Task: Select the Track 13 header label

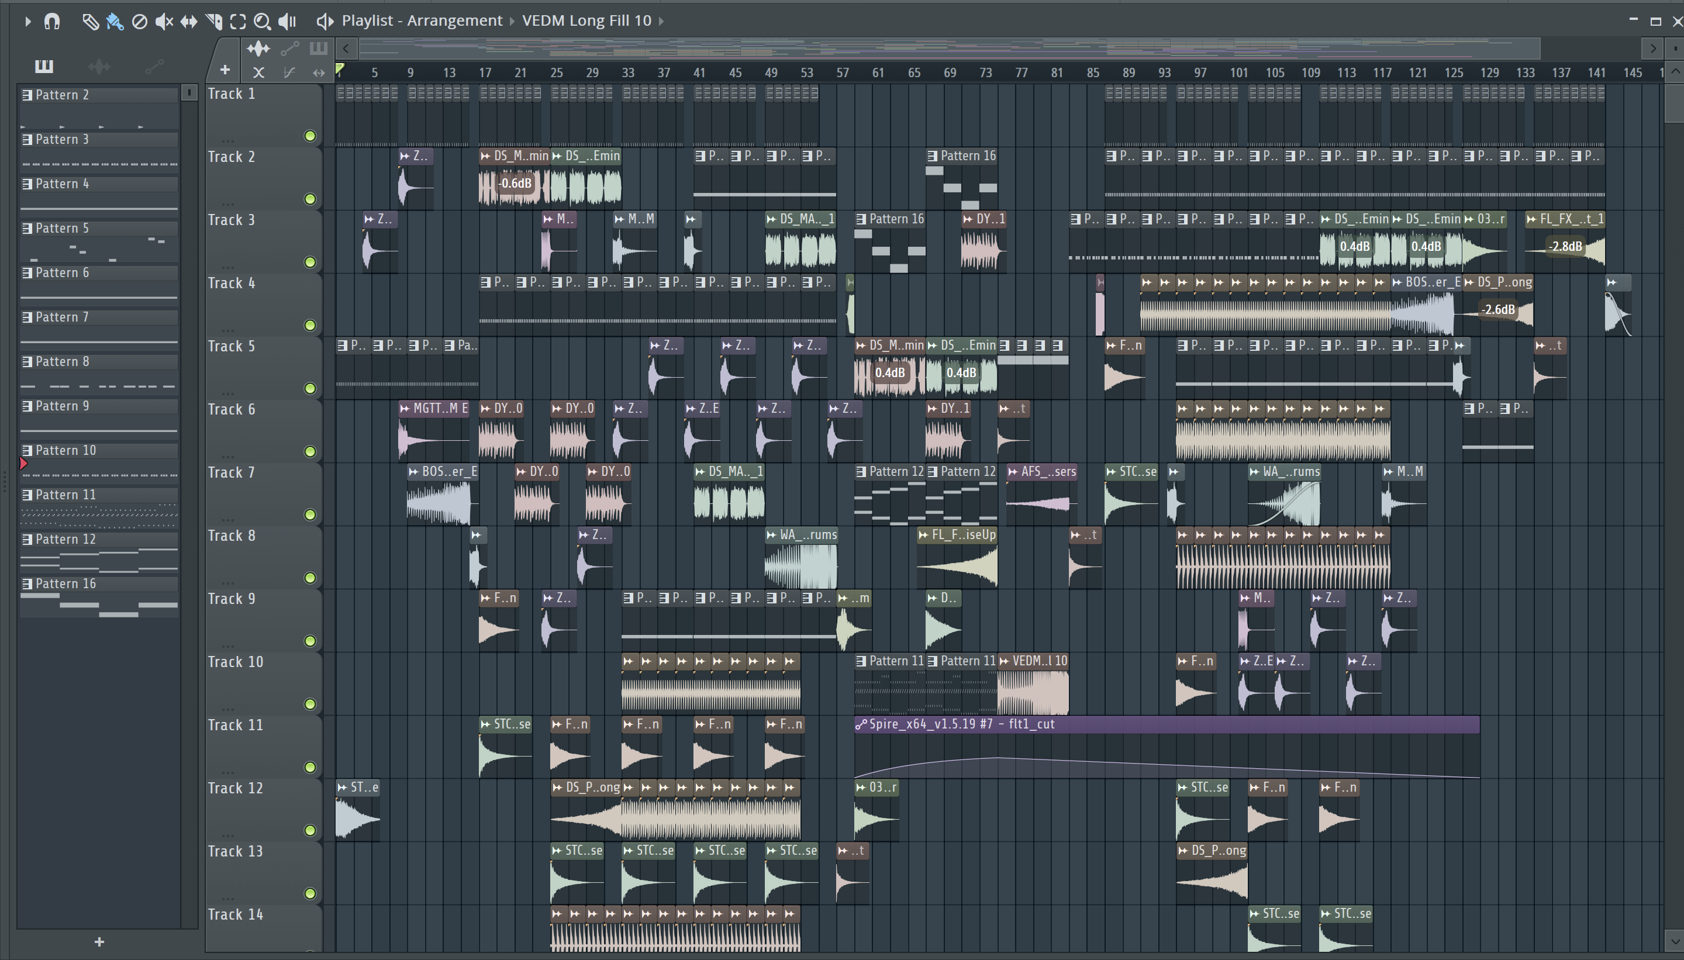Action: (x=236, y=851)
